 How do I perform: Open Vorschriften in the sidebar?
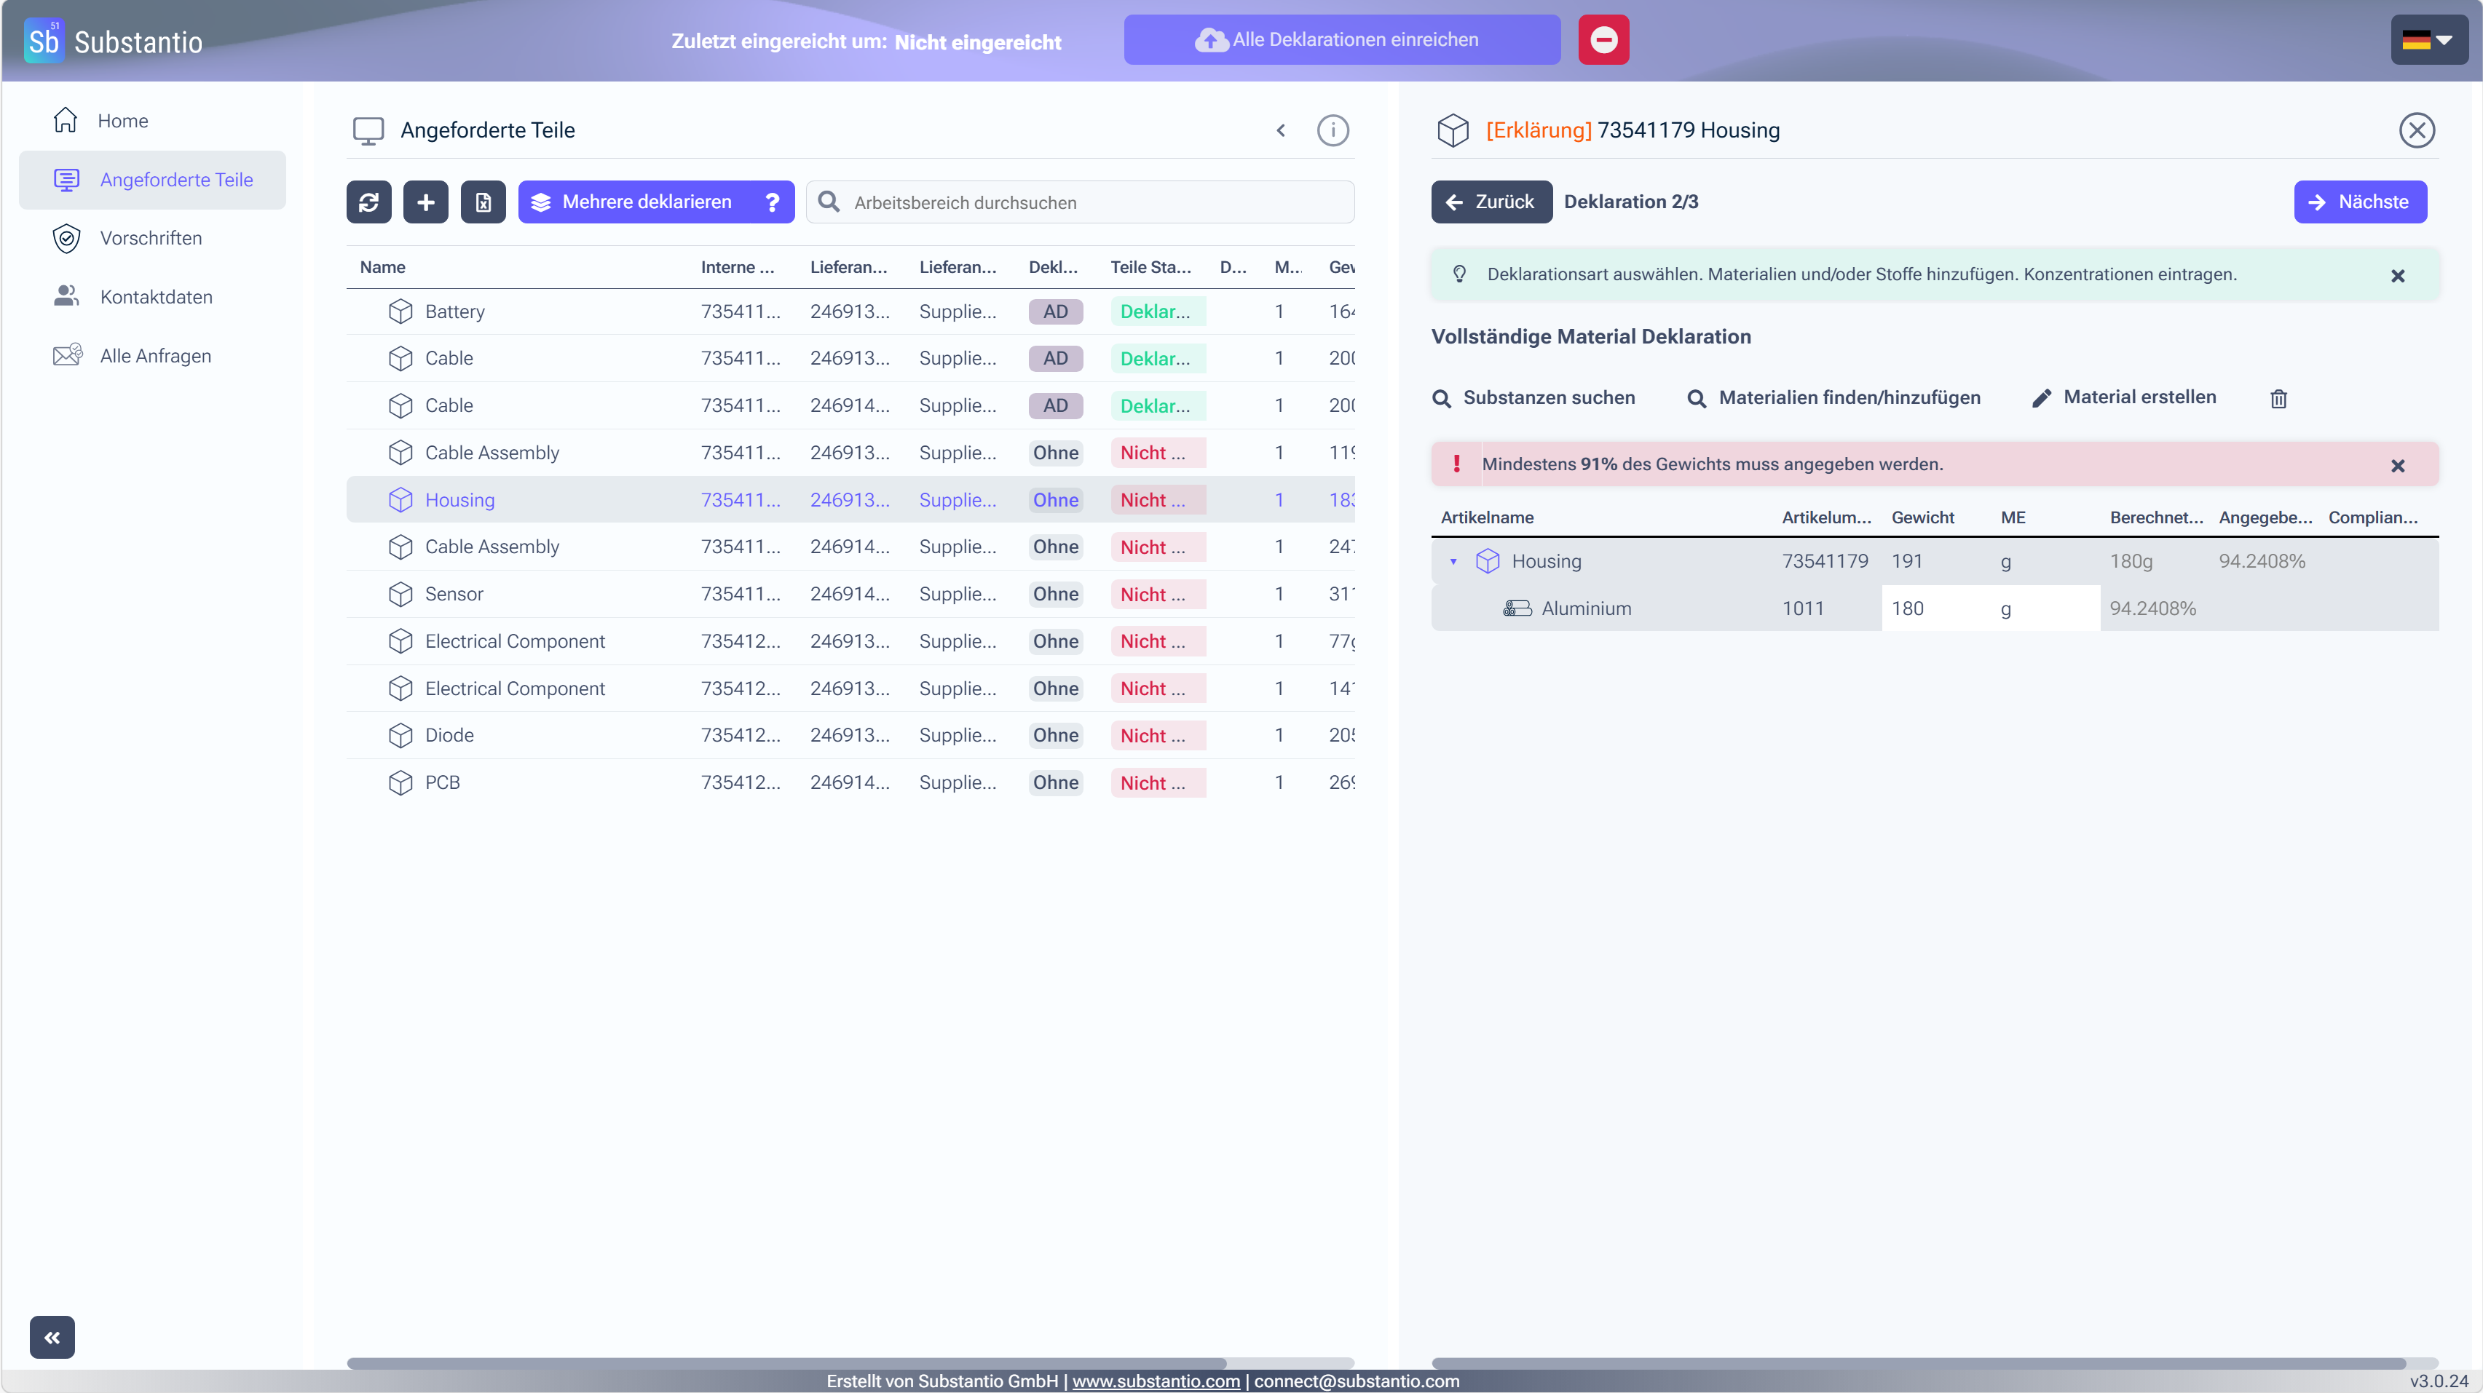(x=152, y=238)
